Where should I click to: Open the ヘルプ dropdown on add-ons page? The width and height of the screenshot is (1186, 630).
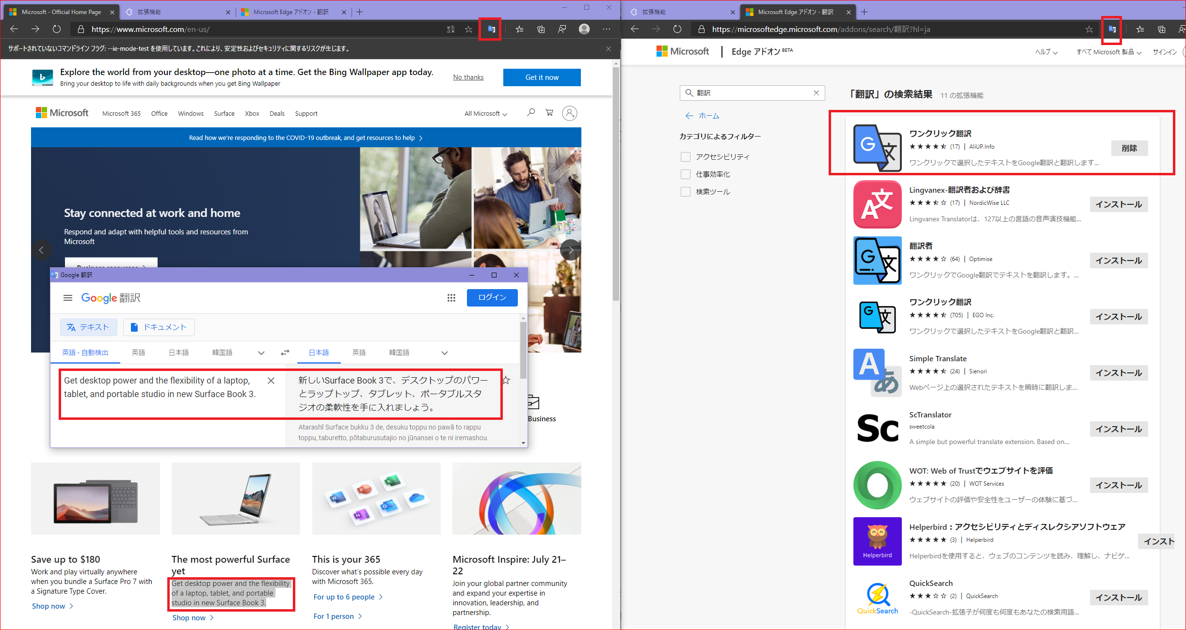point(1046,52)
